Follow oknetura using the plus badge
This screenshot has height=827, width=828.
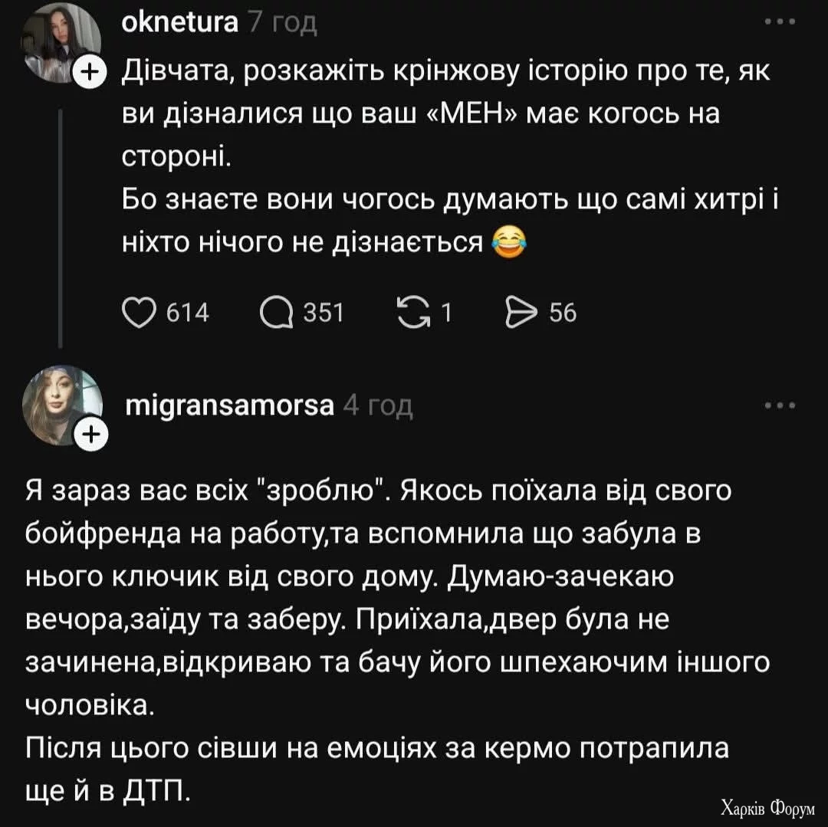point(90,72)
